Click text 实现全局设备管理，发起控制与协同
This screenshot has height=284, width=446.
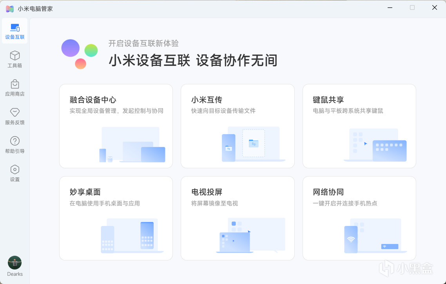click(117, 111)
